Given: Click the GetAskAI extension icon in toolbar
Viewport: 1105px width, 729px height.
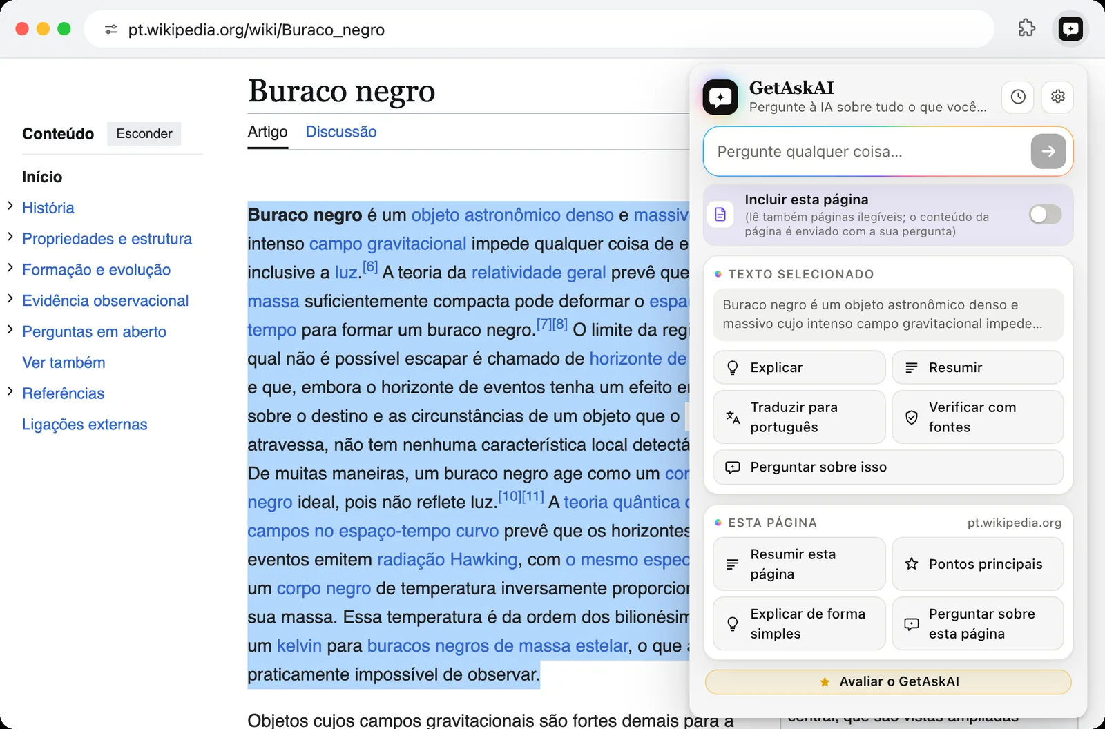Looking at the screenshot, I should pyautogui.click(x=1070, y=29).
